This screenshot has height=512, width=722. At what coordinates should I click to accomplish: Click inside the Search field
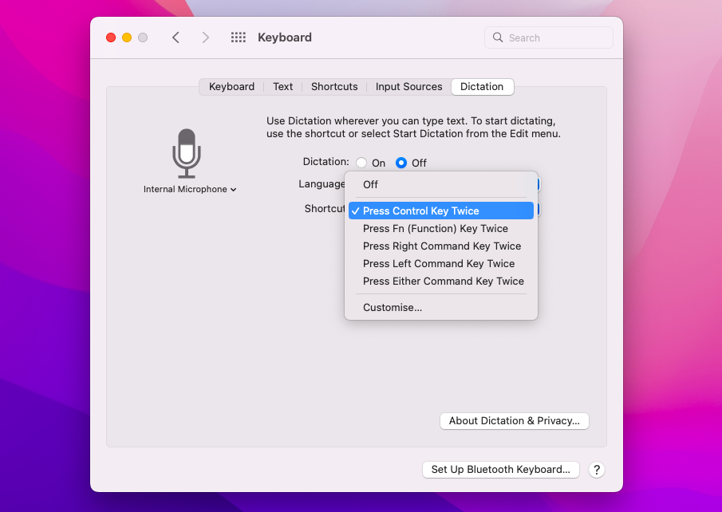tap(550, 37)
